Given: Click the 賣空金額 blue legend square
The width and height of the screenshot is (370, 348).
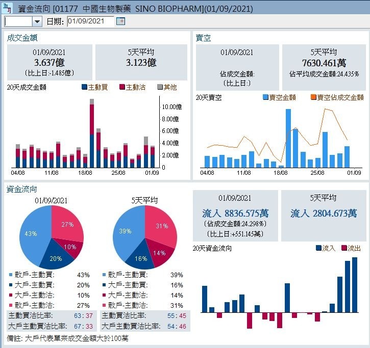Looking at the screenshot, I should click(265, 97).
